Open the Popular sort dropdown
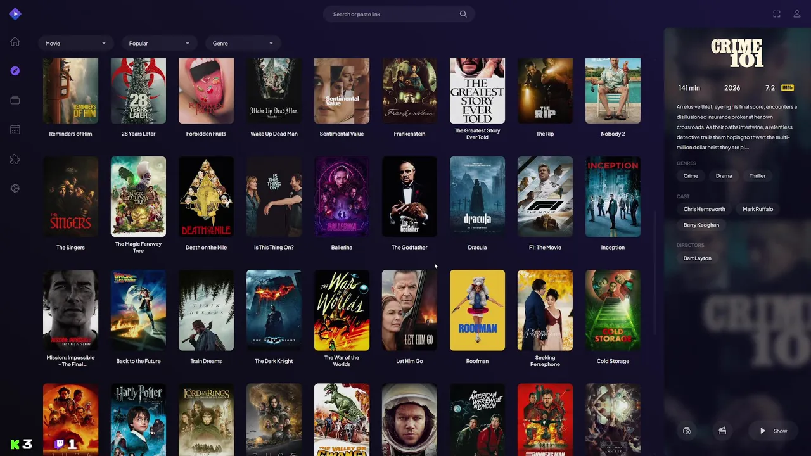The image size is (811, 456). pos(159,43)
